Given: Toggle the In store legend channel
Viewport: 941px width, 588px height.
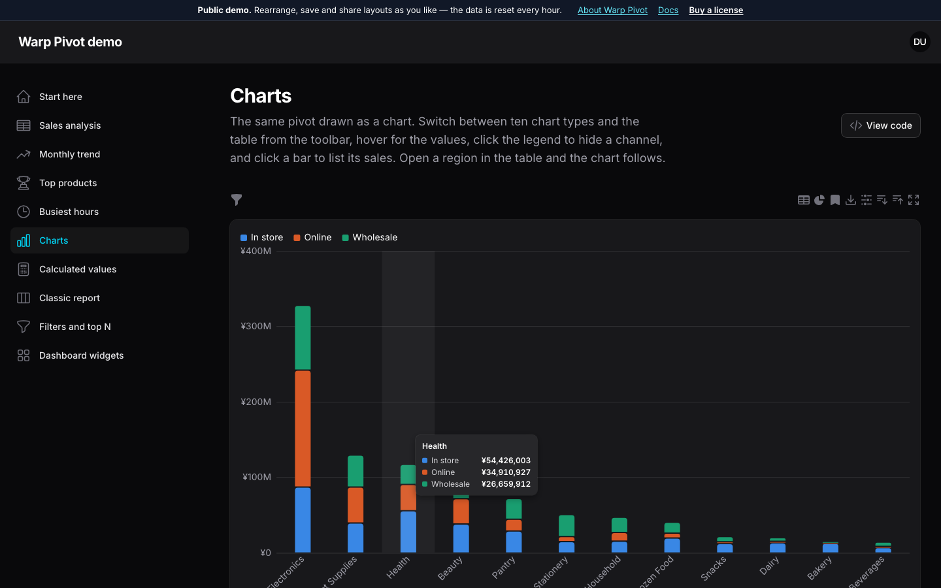Looking at the screenshot, I should 262,237.
